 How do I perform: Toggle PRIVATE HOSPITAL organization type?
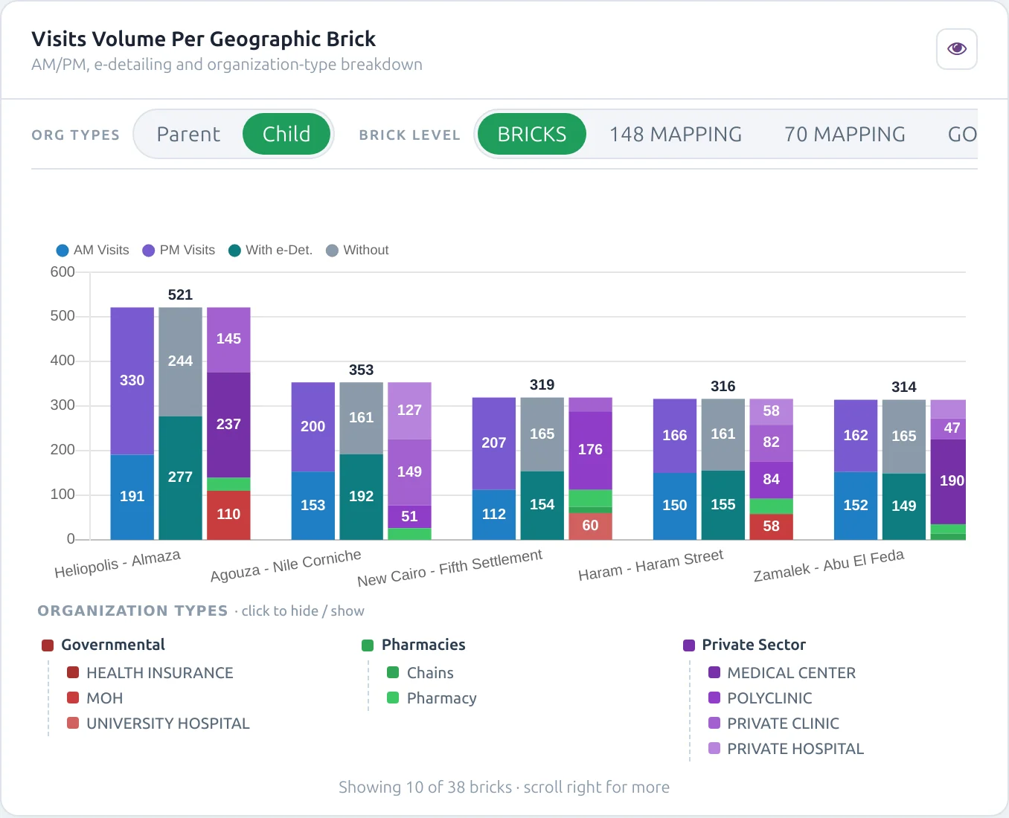tap(787, 749)
